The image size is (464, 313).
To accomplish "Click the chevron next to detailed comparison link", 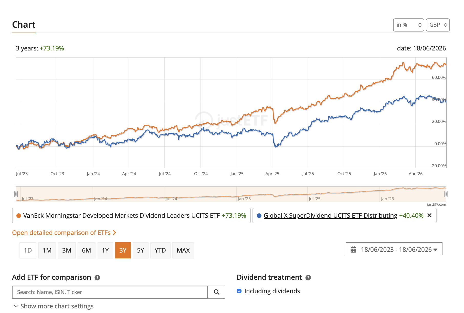I will pos(114,233).
